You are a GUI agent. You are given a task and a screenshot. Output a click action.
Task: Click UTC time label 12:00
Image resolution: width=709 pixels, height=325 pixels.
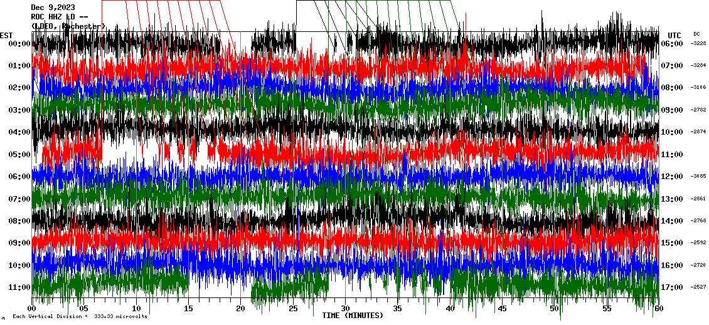point(672,177)
